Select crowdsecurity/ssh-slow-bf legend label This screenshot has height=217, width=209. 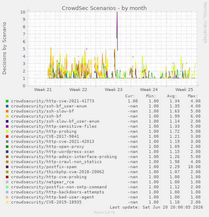tap(42, 111)
